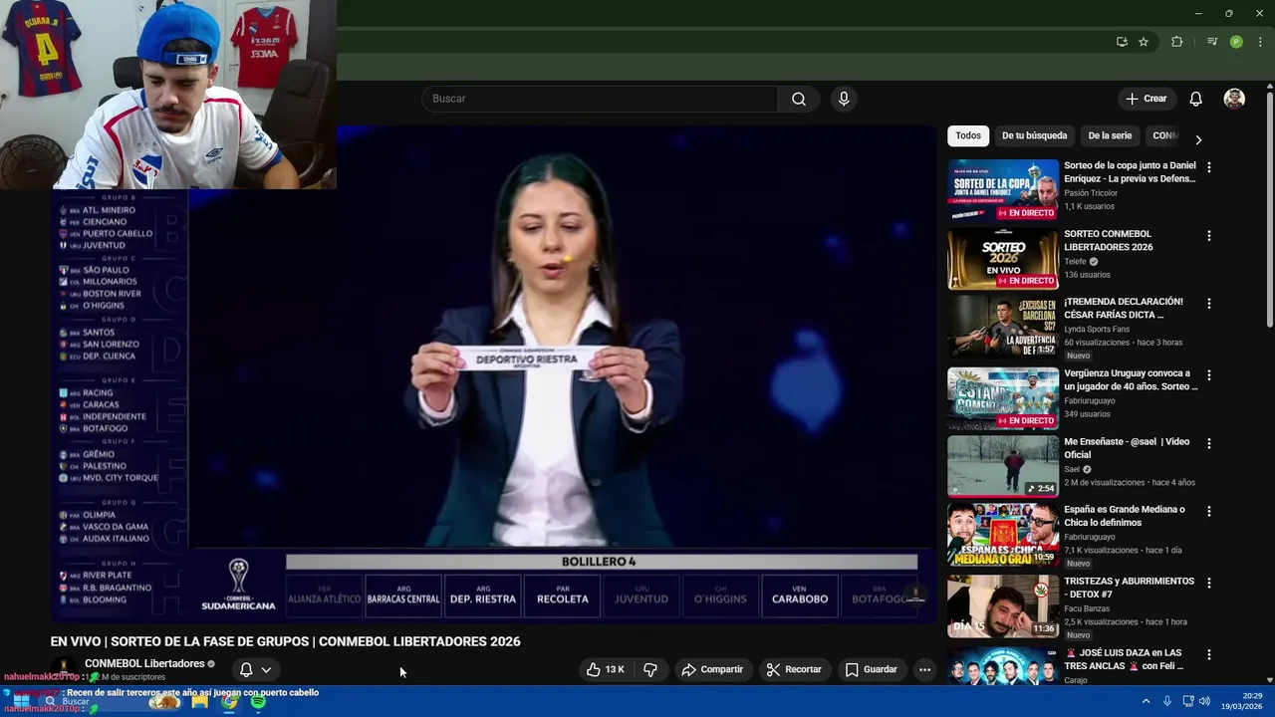Click the main video player
Image resolution: width=1275 pixels, height=717 pixels.
[494, 373]
